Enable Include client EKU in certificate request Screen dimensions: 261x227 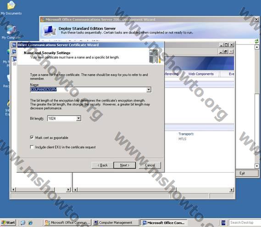pyautogui.click(x=32, y=147)
